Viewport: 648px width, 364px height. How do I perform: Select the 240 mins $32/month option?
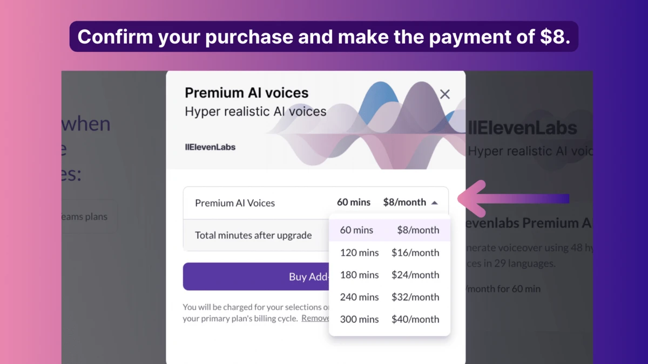click(x=389, y=297)
